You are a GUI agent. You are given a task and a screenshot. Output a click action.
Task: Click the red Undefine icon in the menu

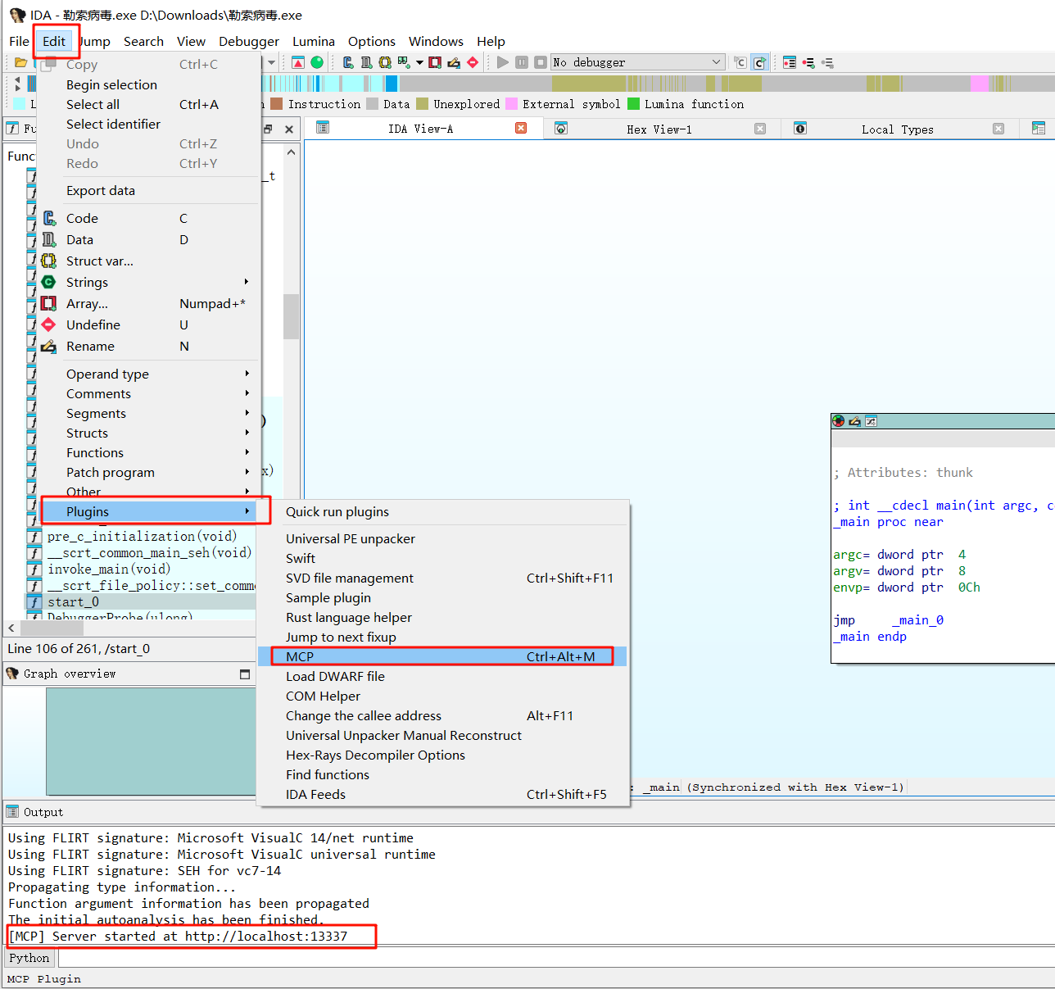pyautogui.click(x=49, y=324)
